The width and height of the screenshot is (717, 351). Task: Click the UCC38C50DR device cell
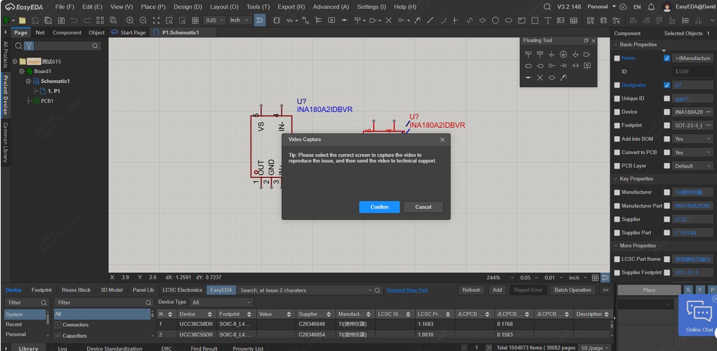195,324
